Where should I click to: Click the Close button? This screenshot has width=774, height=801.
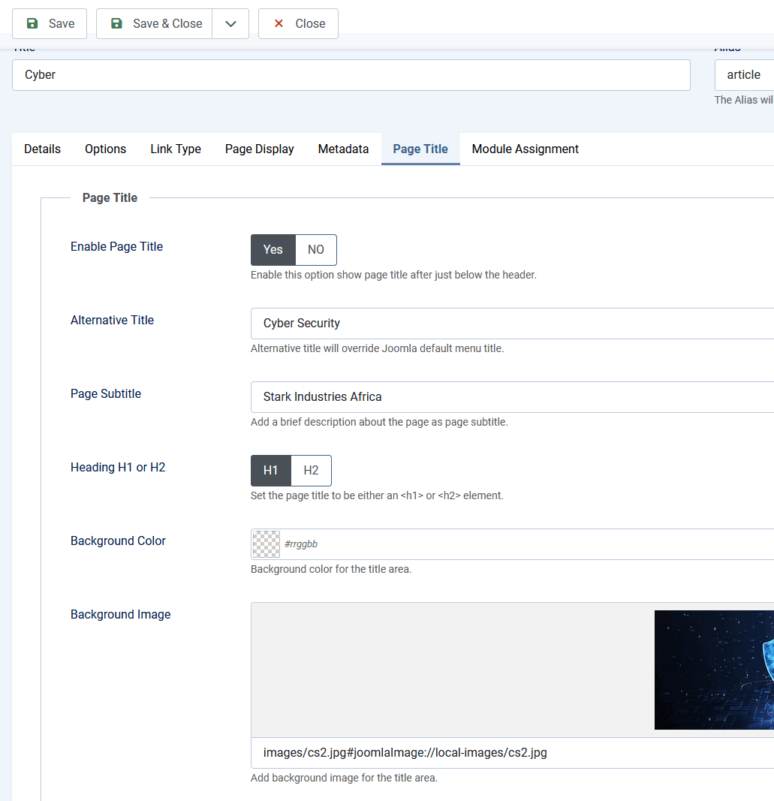pos(297,23)
